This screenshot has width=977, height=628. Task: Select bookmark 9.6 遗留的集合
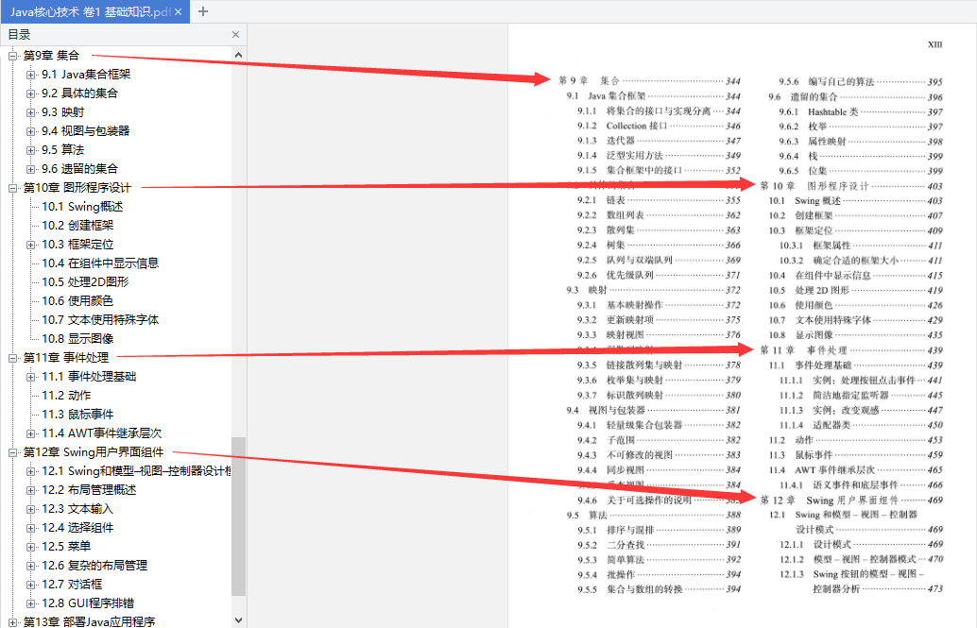79,169
